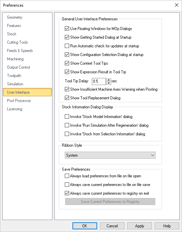
Task: Toggle Use Floating Windows for MOp Dialogs
Action: (x=67, y=29)
